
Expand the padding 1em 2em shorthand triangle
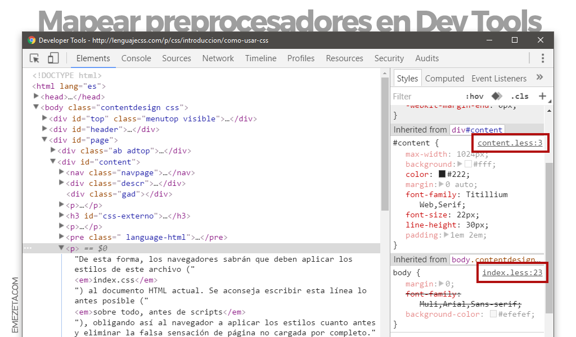(x=446, y=235)
